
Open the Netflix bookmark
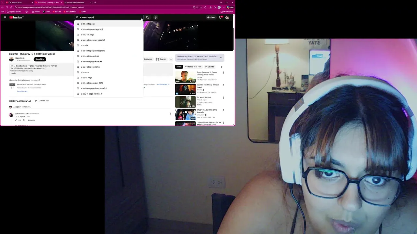tap(82, 12)
